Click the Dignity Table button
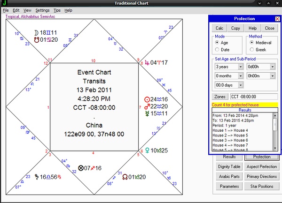Viewport: 282px width, 203px height. click(229, 166)
